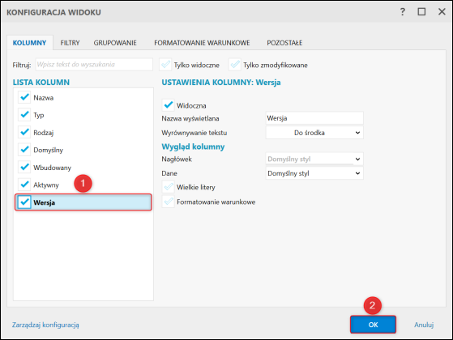Viewport: 453px width, 340px height.
Task: Toggle the Rodzaj column checkbox
Action: point(24,133)
